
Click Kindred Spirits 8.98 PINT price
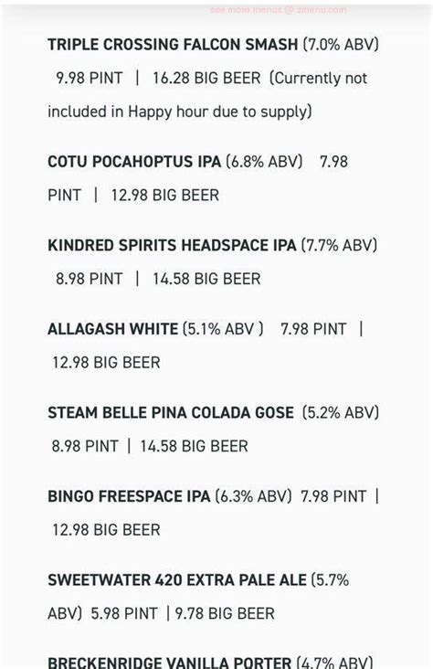[x=90, y=279]
